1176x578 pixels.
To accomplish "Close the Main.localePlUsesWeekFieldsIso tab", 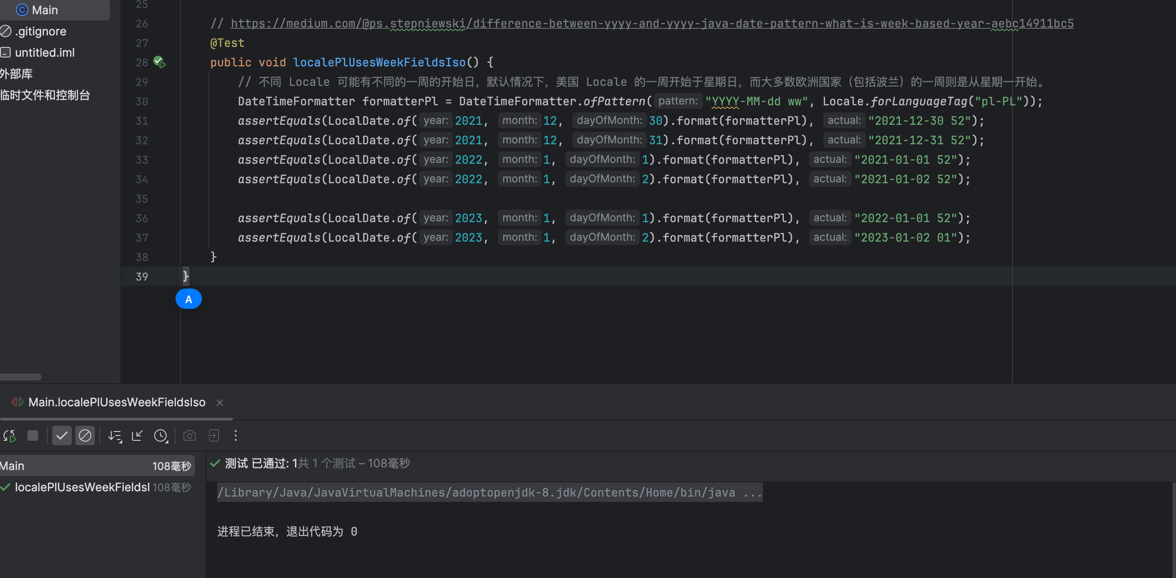I will 220,402.
